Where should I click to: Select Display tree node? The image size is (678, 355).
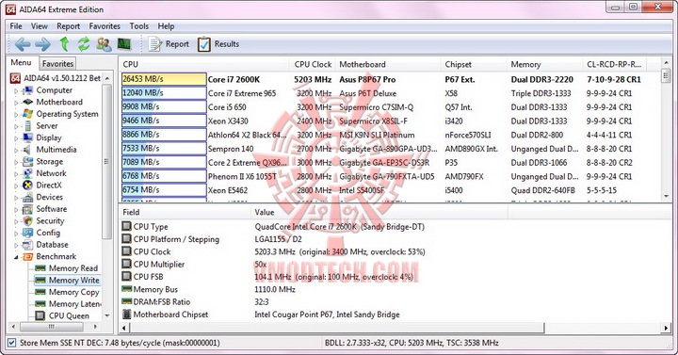click(49, 137)
